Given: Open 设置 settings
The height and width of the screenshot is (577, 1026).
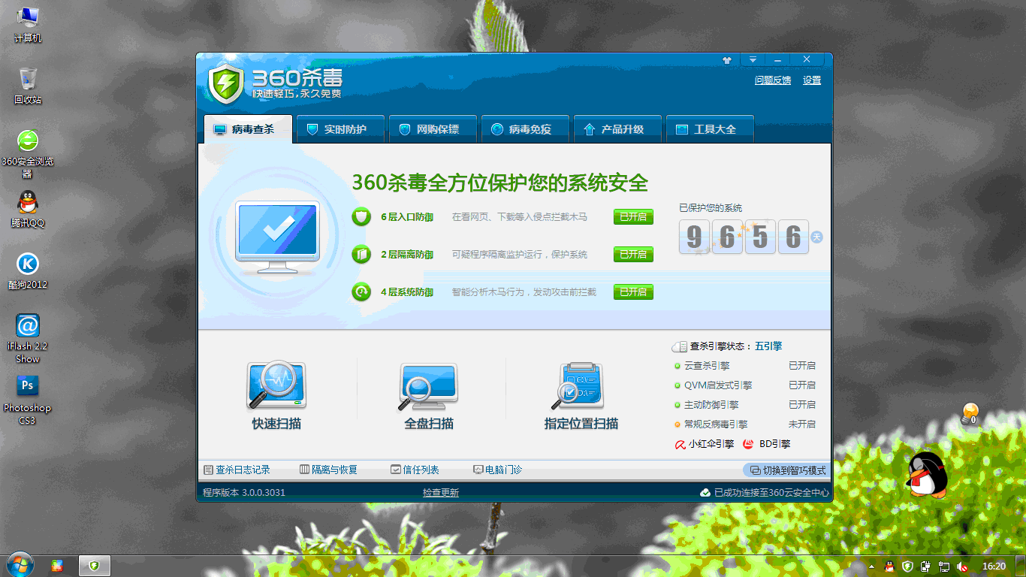Looking at the screenshot, I should (x=812, y=80).
